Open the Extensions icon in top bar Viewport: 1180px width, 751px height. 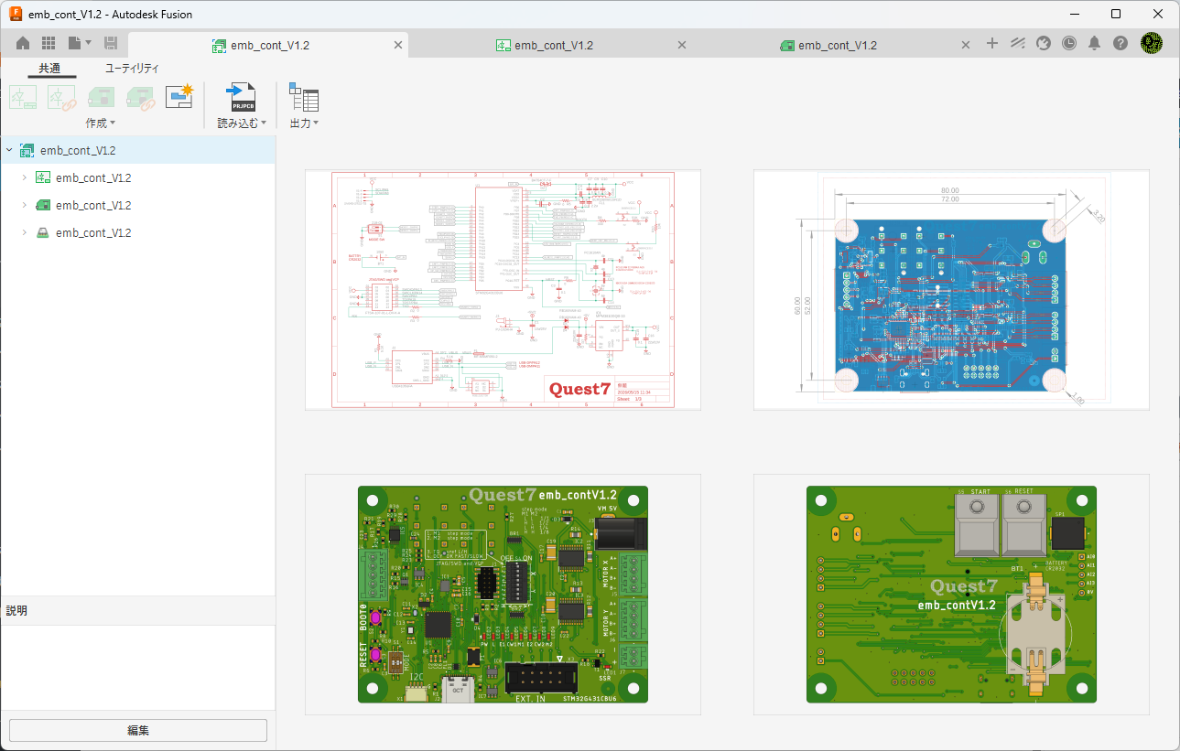pos(1018,44)
